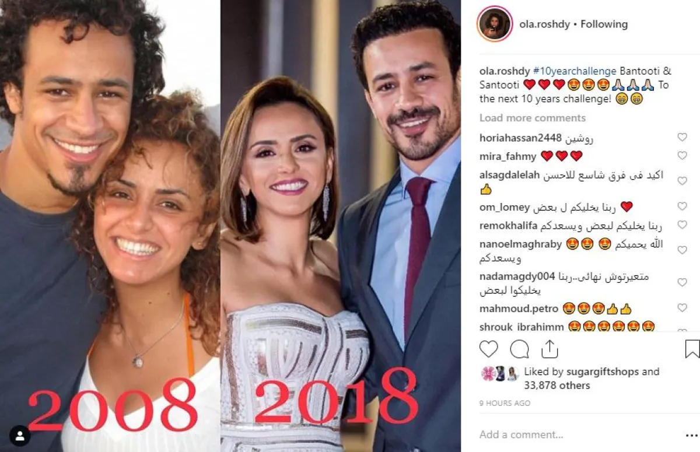Save the post with the bookmark icon

coord(692,349)
